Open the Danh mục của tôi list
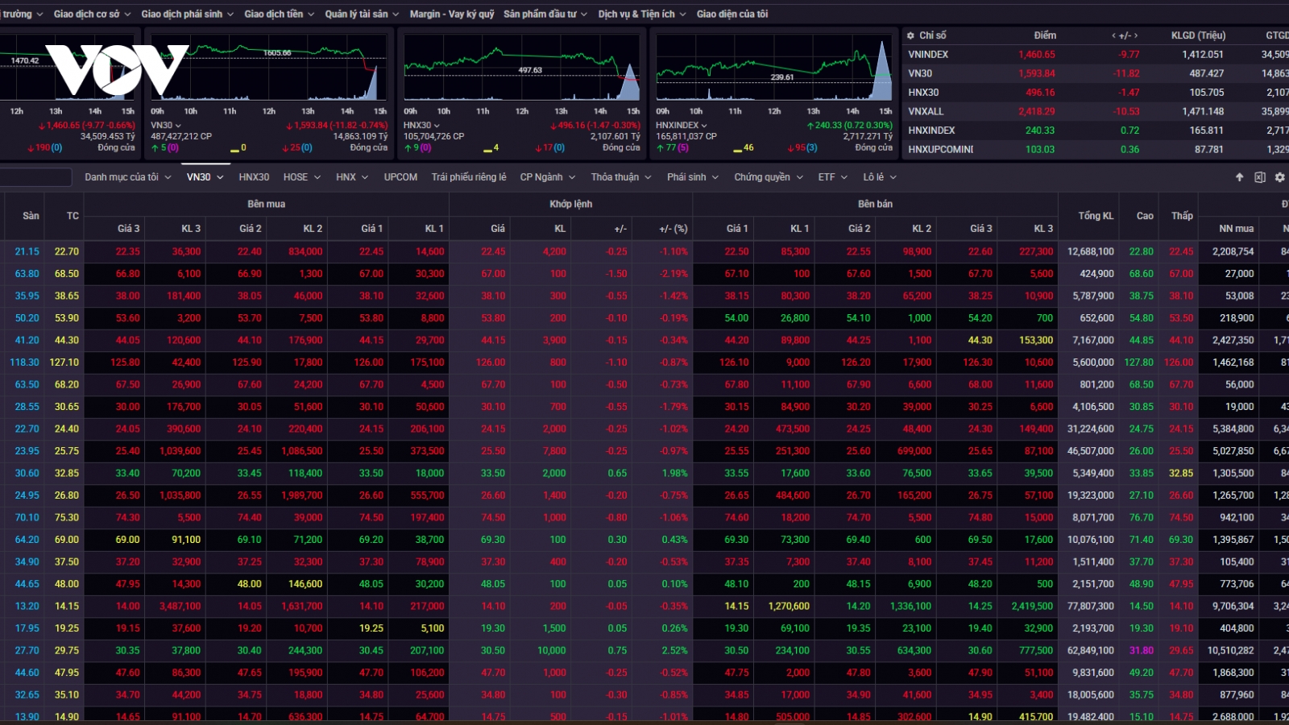 tap(128, 177)
